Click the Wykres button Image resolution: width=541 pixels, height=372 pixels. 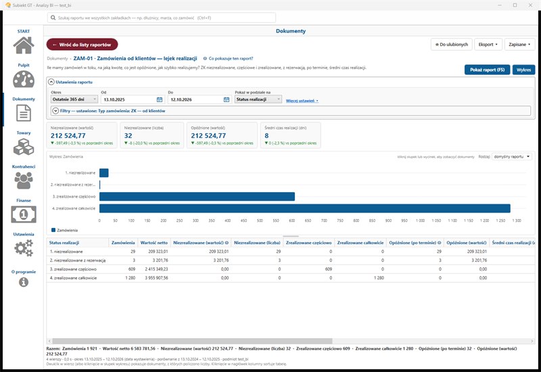[x=523, y=70]
